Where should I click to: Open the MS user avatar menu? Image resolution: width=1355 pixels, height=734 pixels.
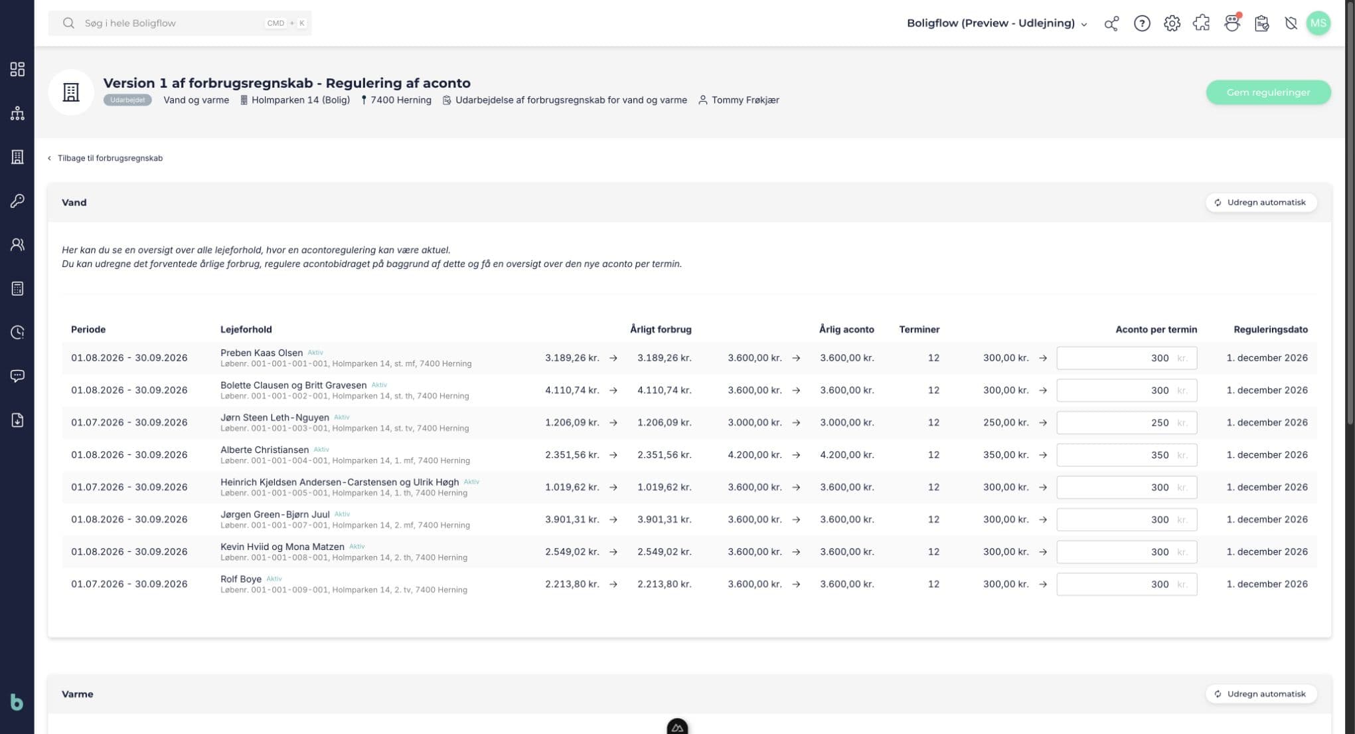click(x=1318, y=23)
